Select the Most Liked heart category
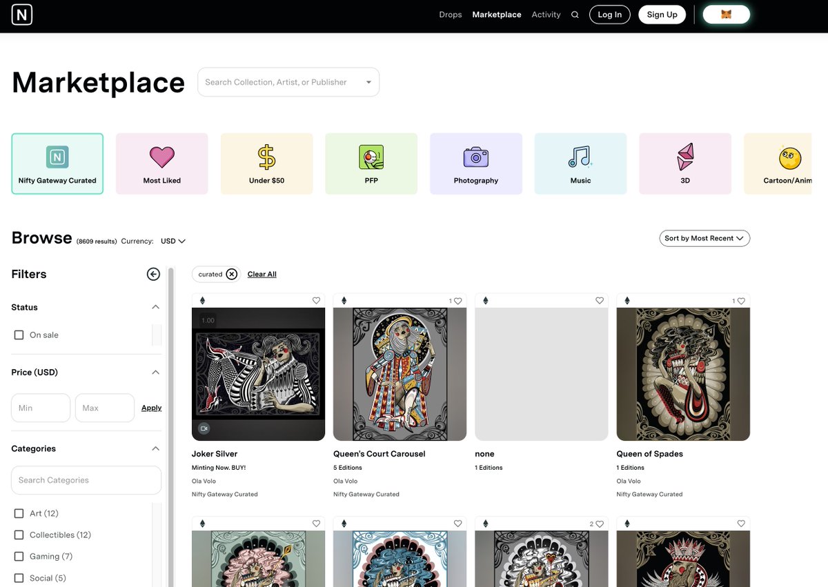 tap(161, 164)
